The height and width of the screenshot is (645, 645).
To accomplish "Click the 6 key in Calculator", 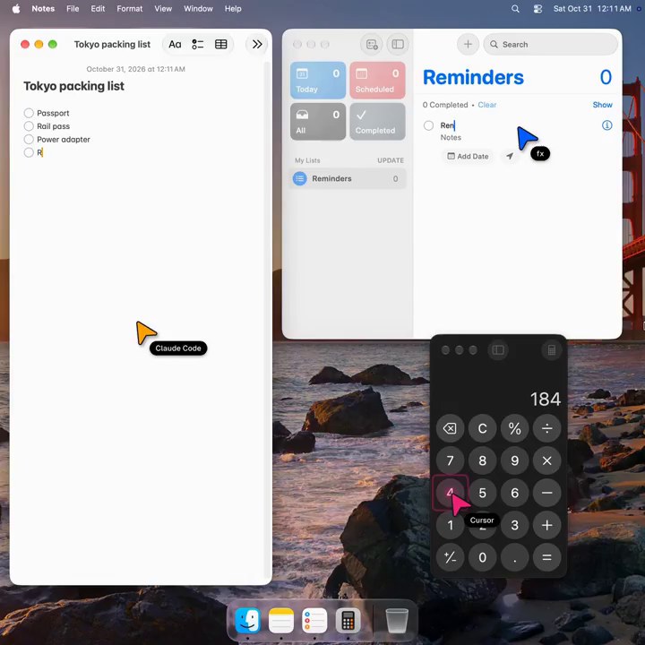I will 514,493.
